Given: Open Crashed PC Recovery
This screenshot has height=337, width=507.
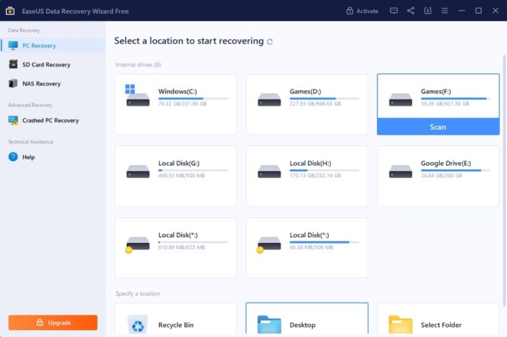Looking at the screenshot, I should coord(50,120).
